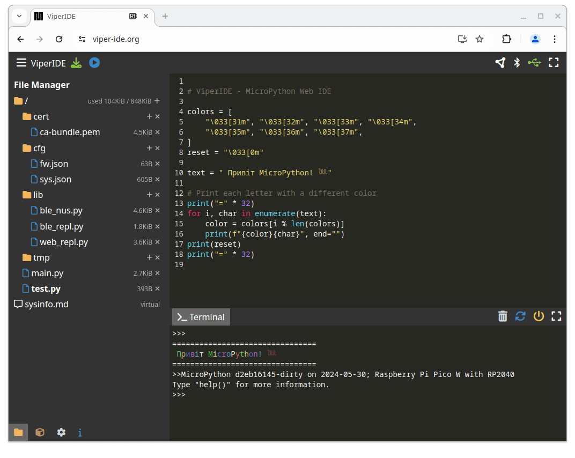The width and height of the screenshot is (575, 458).
Task: Delete test.py file
Action: coord(157,289)
